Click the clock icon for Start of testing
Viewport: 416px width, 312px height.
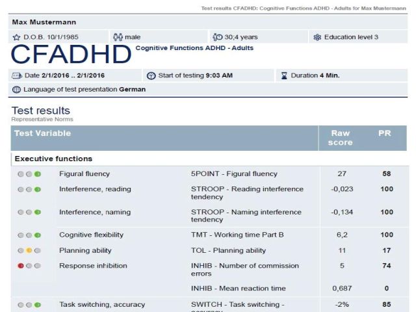pos(151,75)
